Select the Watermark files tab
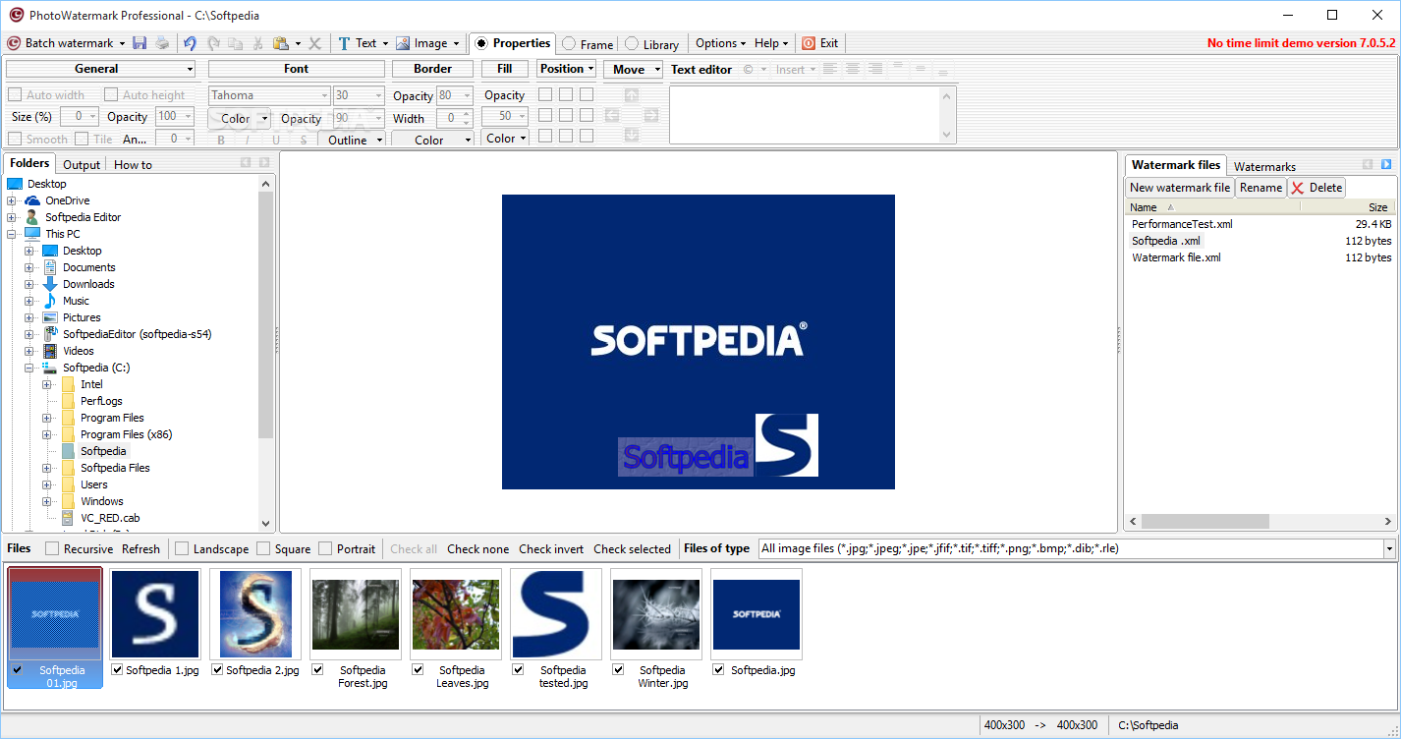Screen dimensions: 1401x739 (1176, 165)
